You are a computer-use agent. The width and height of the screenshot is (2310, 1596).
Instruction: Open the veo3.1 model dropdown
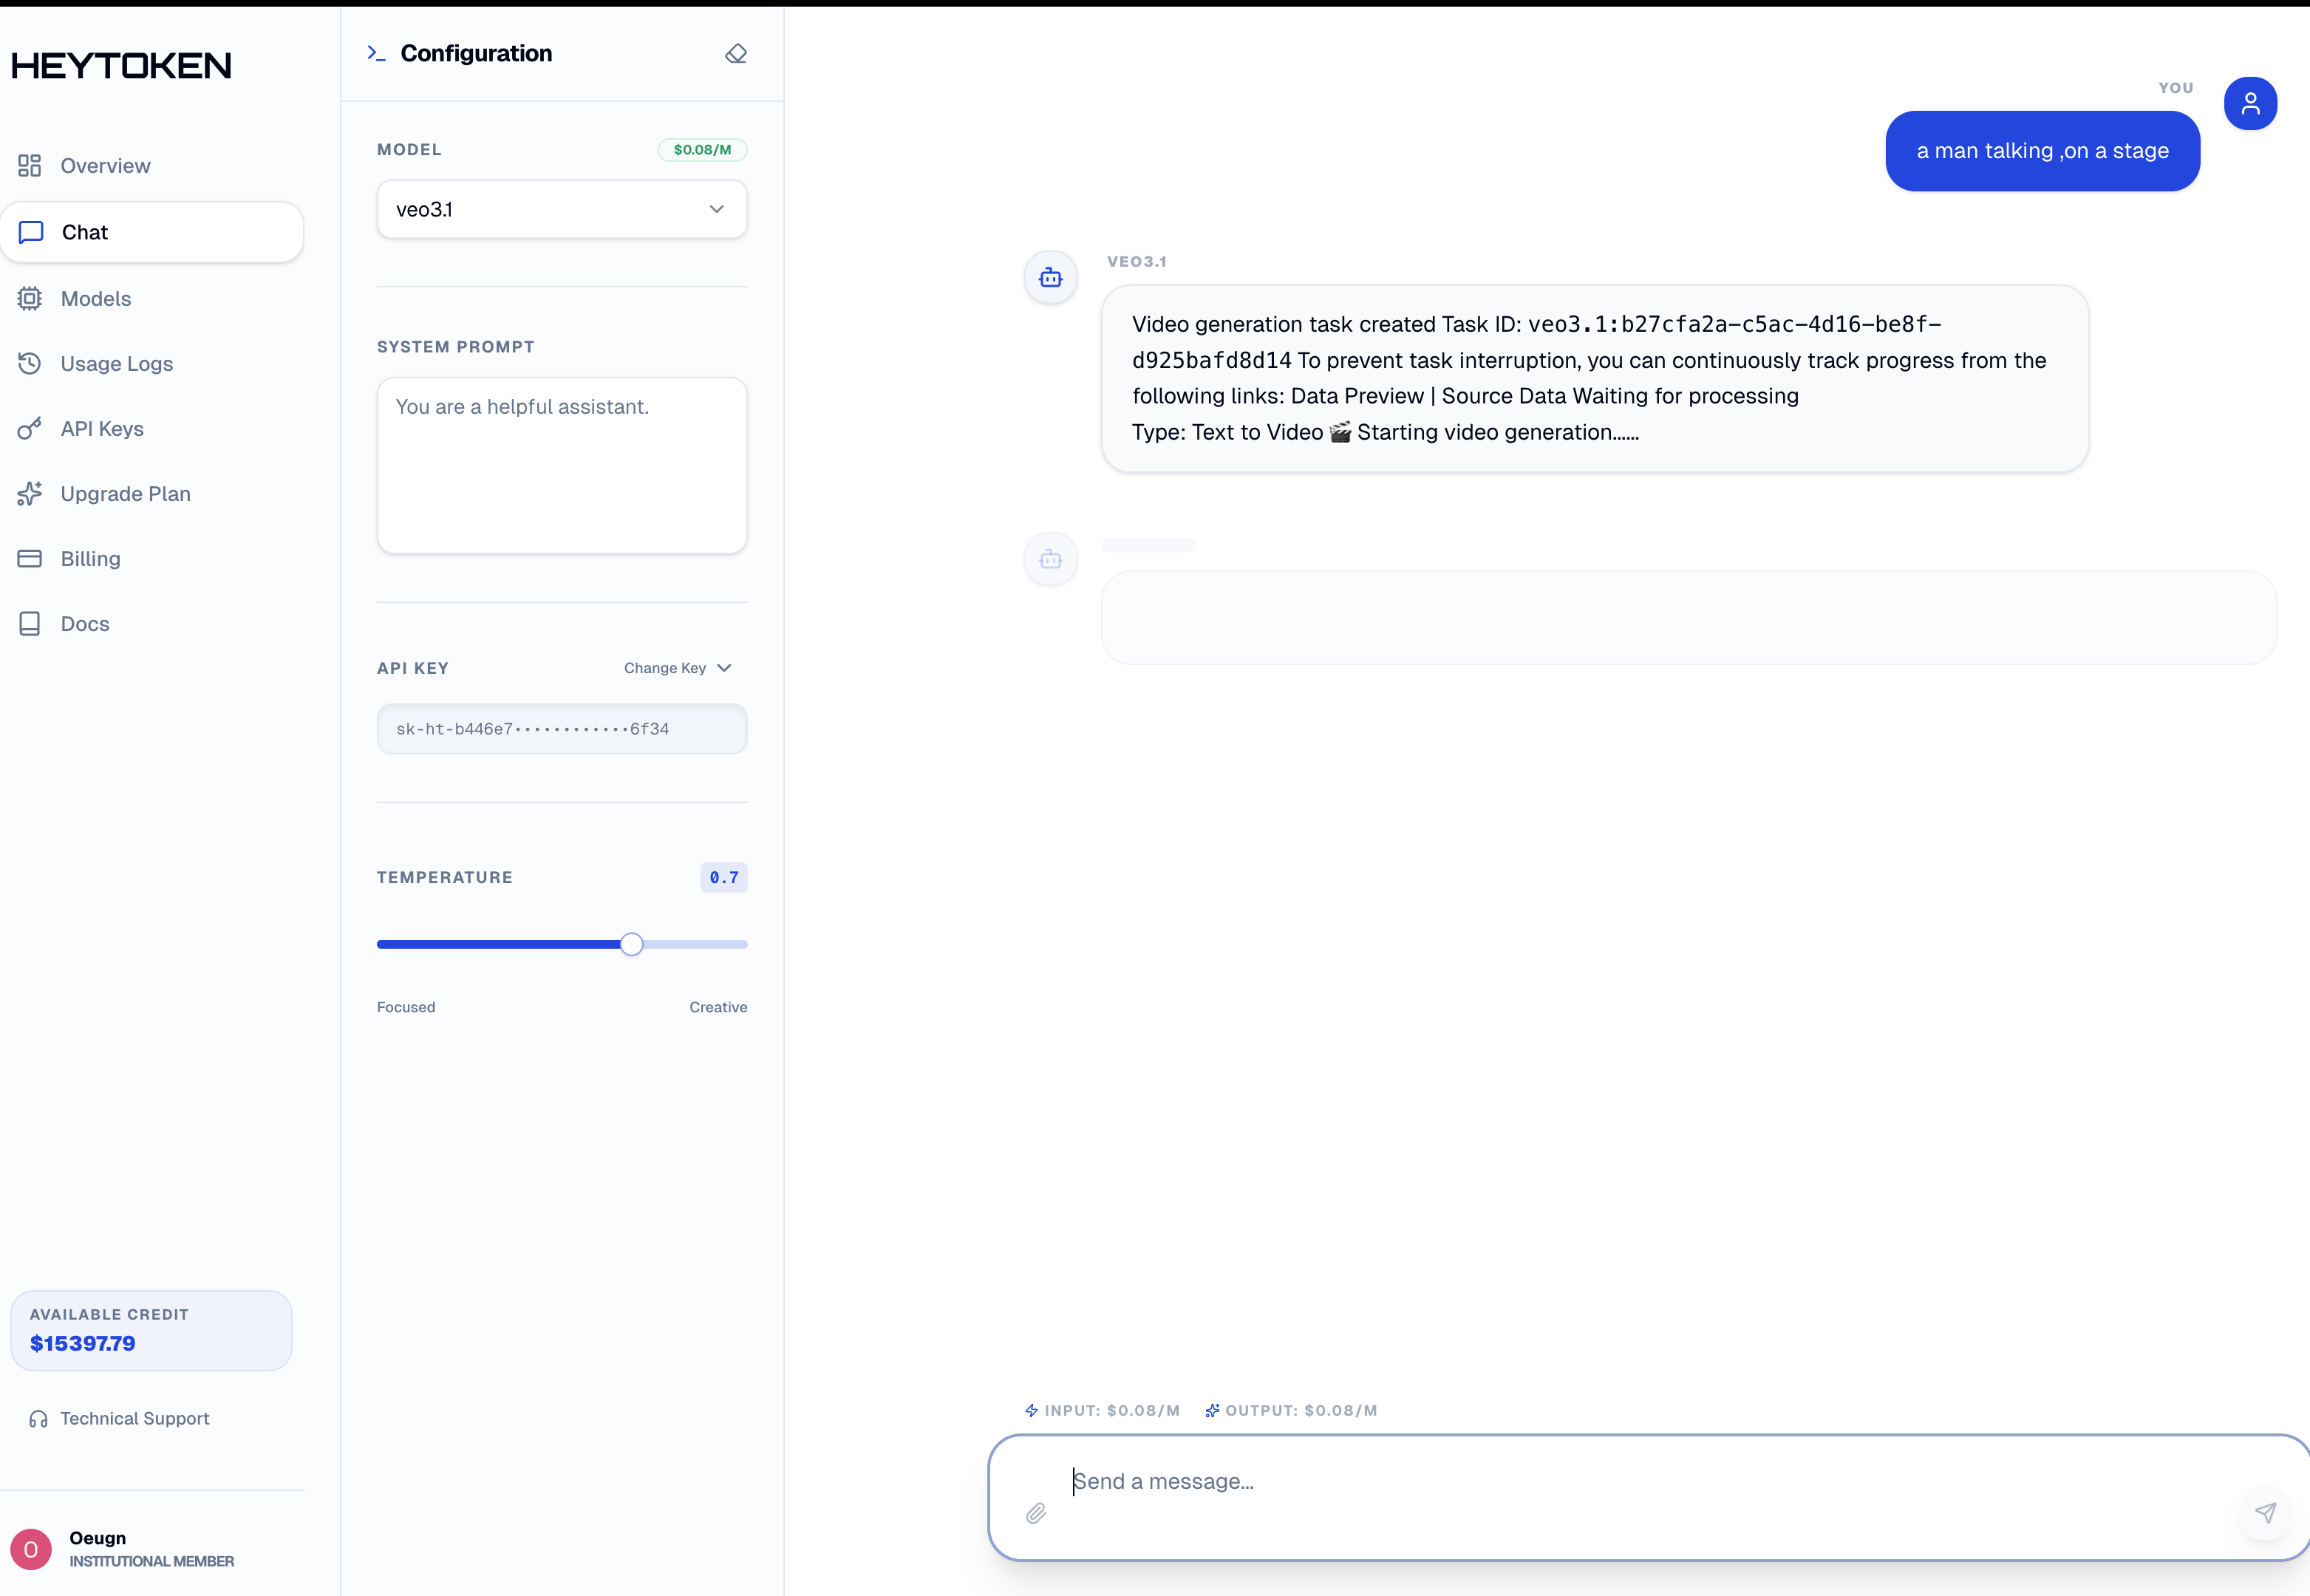tap(561, 210)
